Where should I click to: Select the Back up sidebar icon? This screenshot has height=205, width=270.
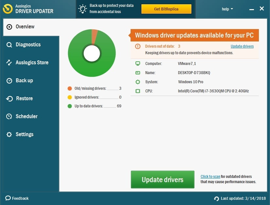pyautogui.click(x=9, y=80)
